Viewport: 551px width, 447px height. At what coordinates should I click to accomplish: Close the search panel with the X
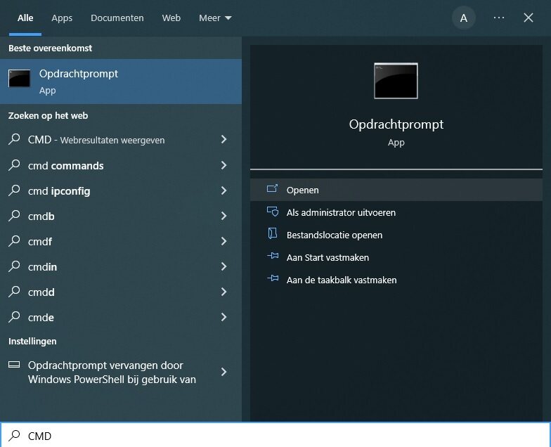click(529, 18)
